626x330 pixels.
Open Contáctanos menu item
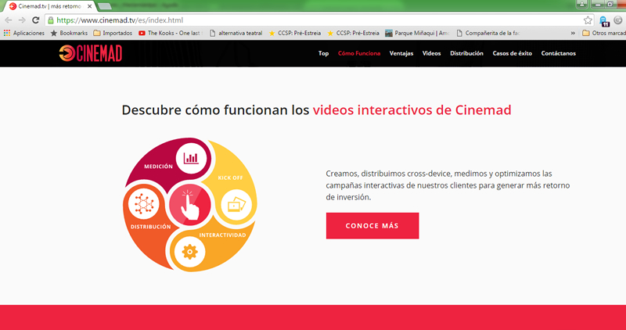[x=559, y=53]
